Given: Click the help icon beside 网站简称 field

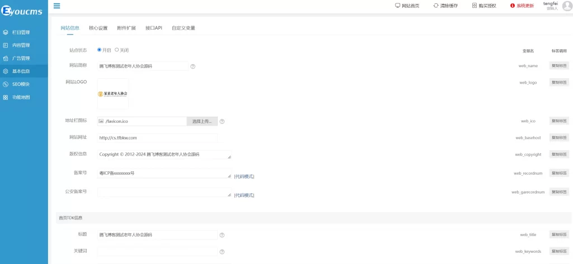Looking at the screenshot, I should 193,66.
